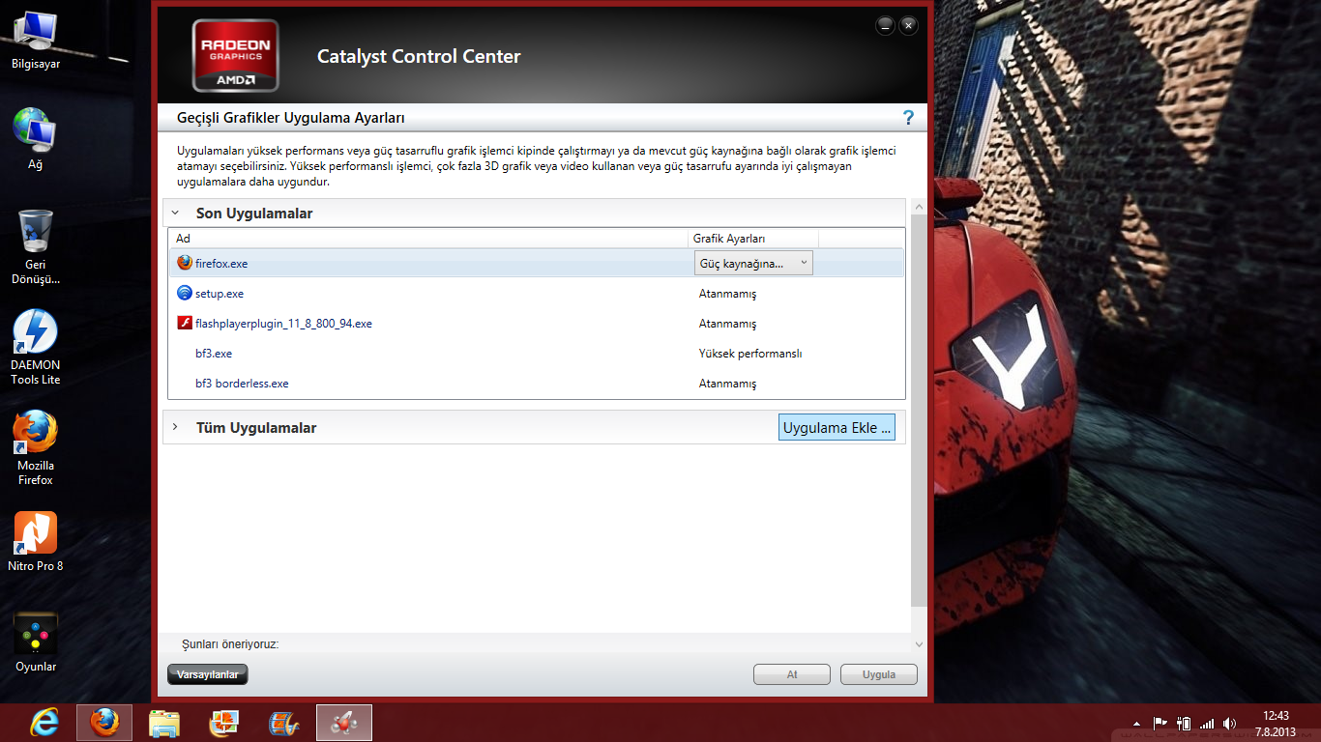Sort by the Ad column header

(428, 239)
